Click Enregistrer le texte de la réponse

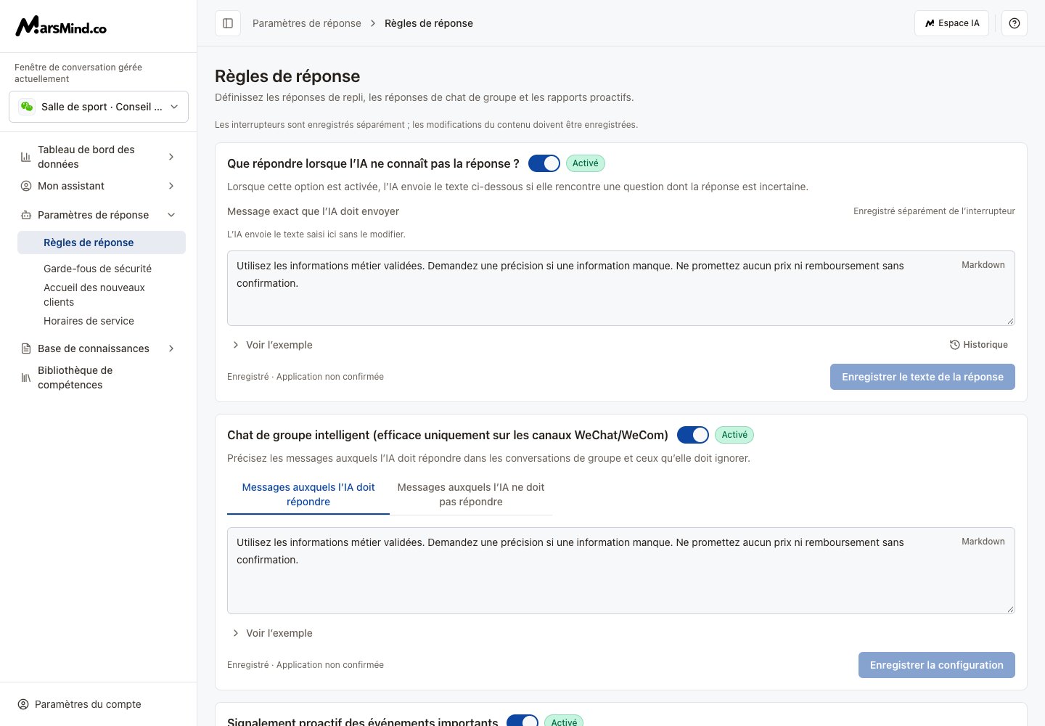(x=922, y=377)
